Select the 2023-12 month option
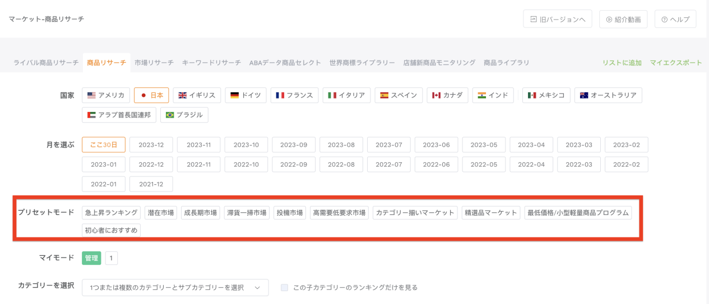Image resolution: width=709 pixels, height=304 pixels. pyautogui.click(x=151, y=144)
